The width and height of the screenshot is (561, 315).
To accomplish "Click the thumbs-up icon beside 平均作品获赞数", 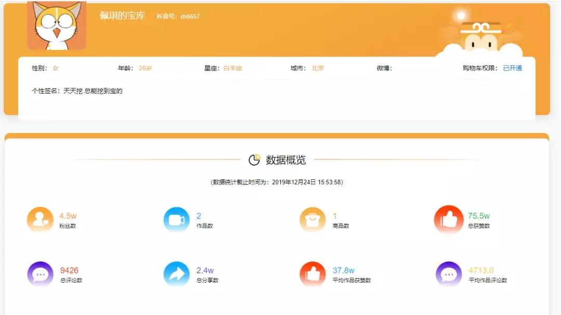I will tap(313, 274).
